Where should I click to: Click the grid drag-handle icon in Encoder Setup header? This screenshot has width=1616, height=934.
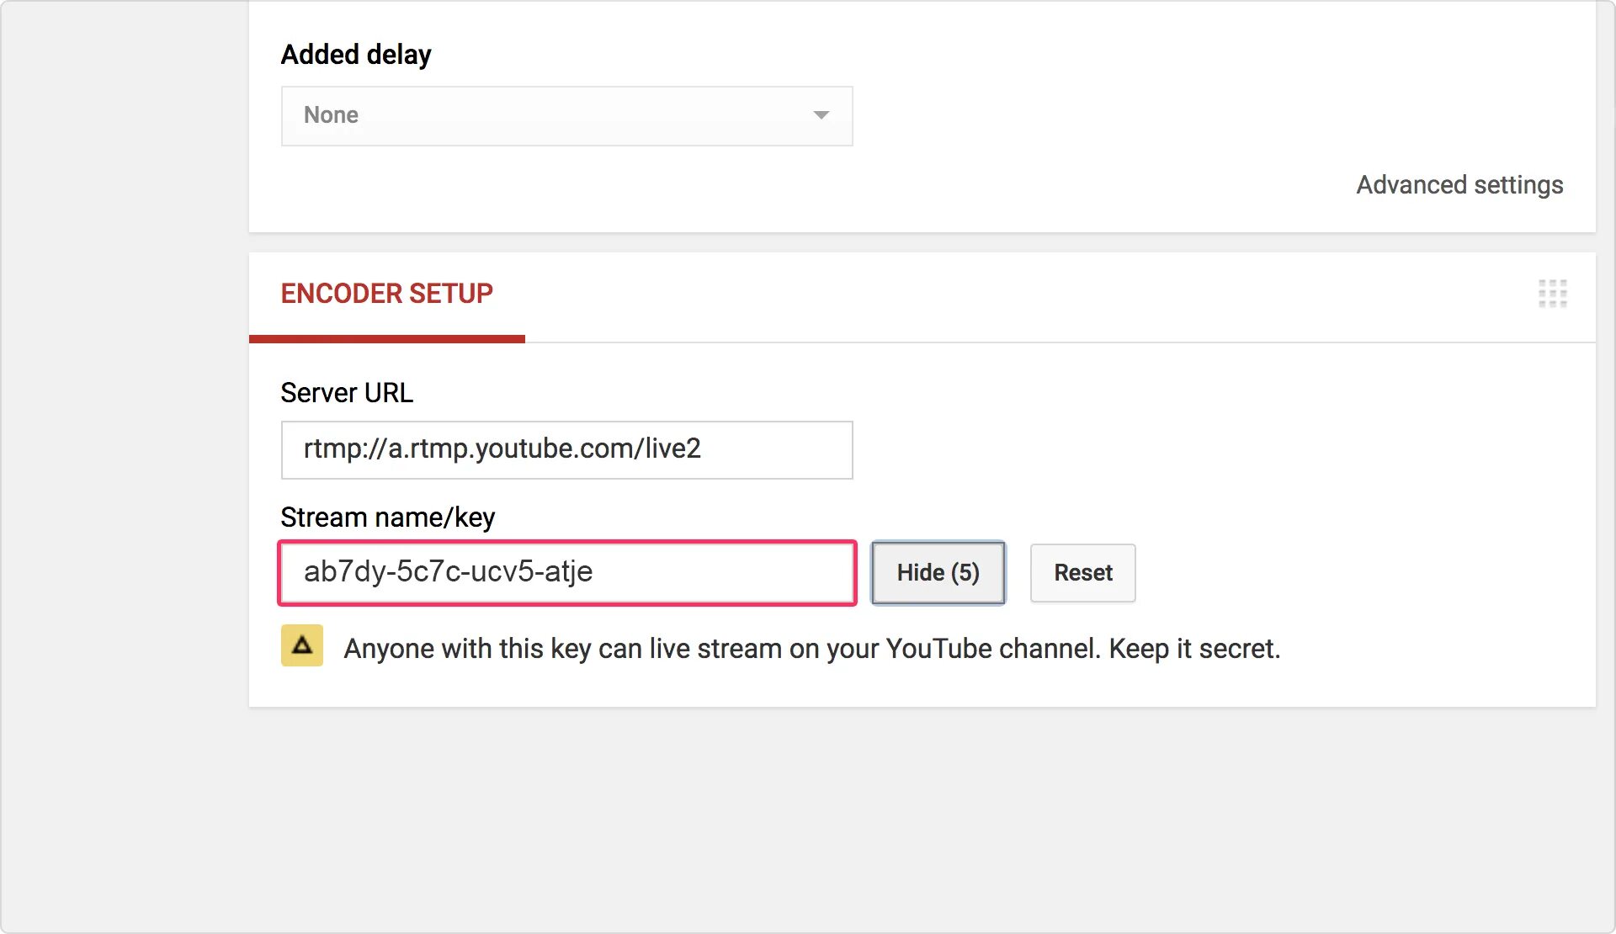[1552, 294]
